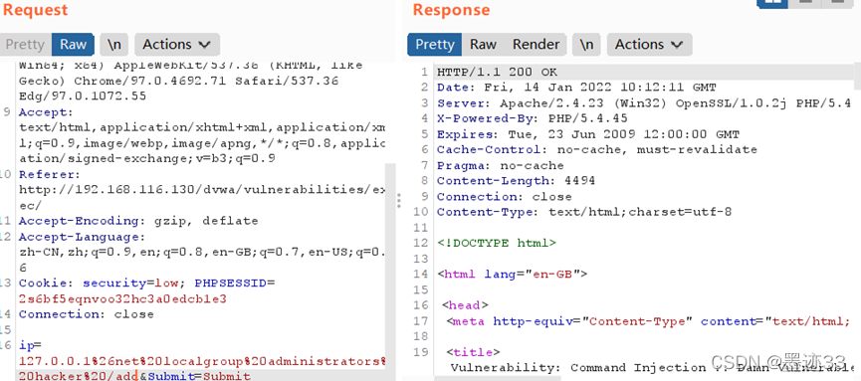
Task: Click the 'Accept:' header name in request
Action: [46, 112]
